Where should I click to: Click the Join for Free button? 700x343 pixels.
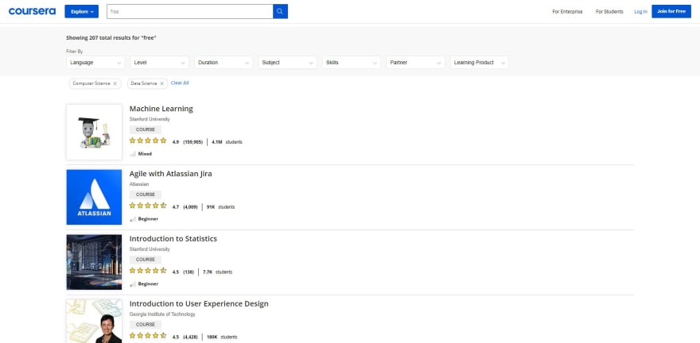(671, 11)
